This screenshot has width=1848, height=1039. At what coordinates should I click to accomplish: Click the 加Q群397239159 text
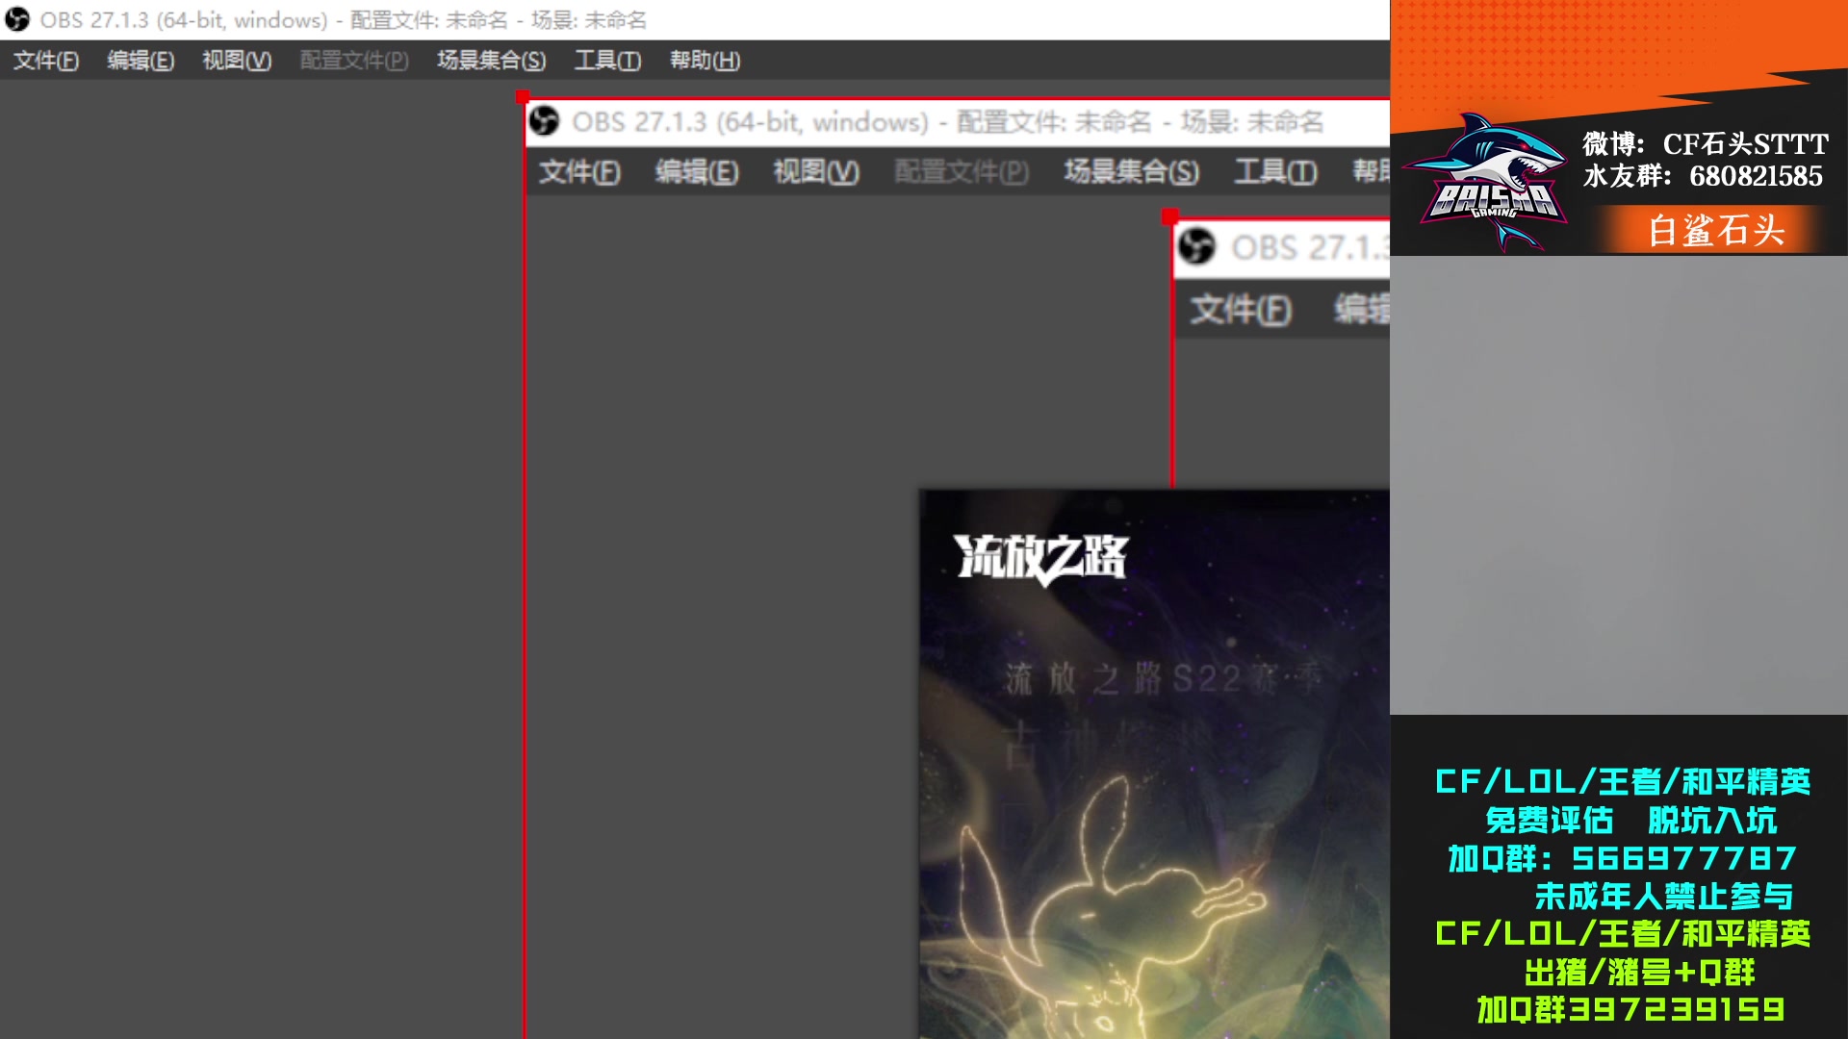[x=1631, y=1010]
